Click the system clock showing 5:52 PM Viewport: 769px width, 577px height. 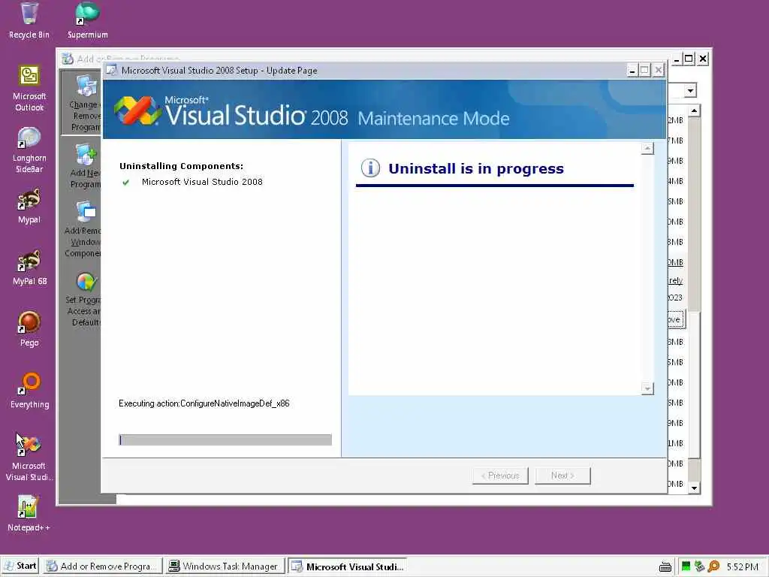742,566
